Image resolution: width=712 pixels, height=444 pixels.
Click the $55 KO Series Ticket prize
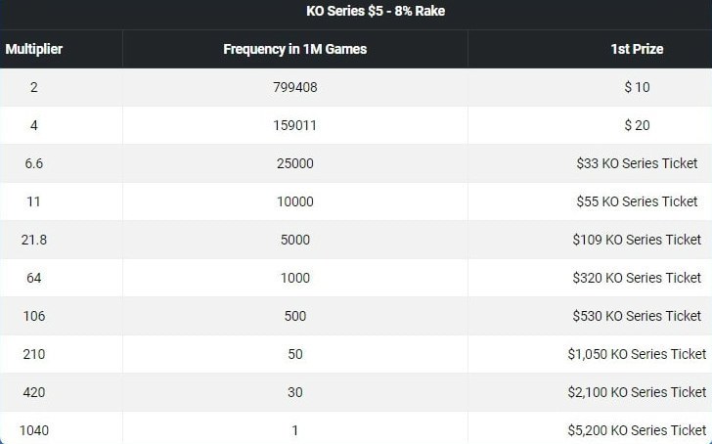pyautogui.click(x=637, y=201)
